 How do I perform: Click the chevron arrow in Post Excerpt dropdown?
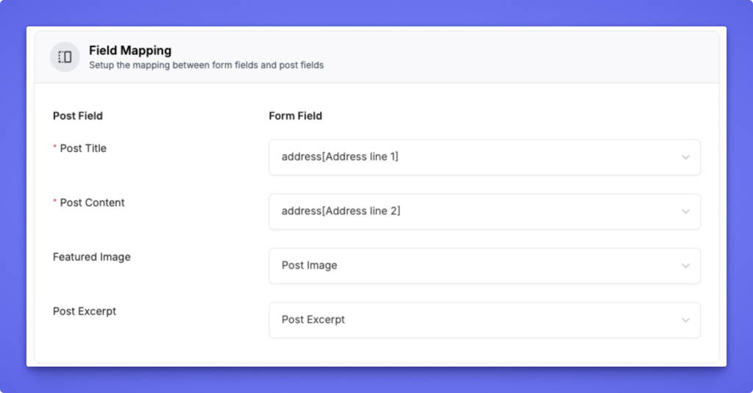[x=685, y=320]
